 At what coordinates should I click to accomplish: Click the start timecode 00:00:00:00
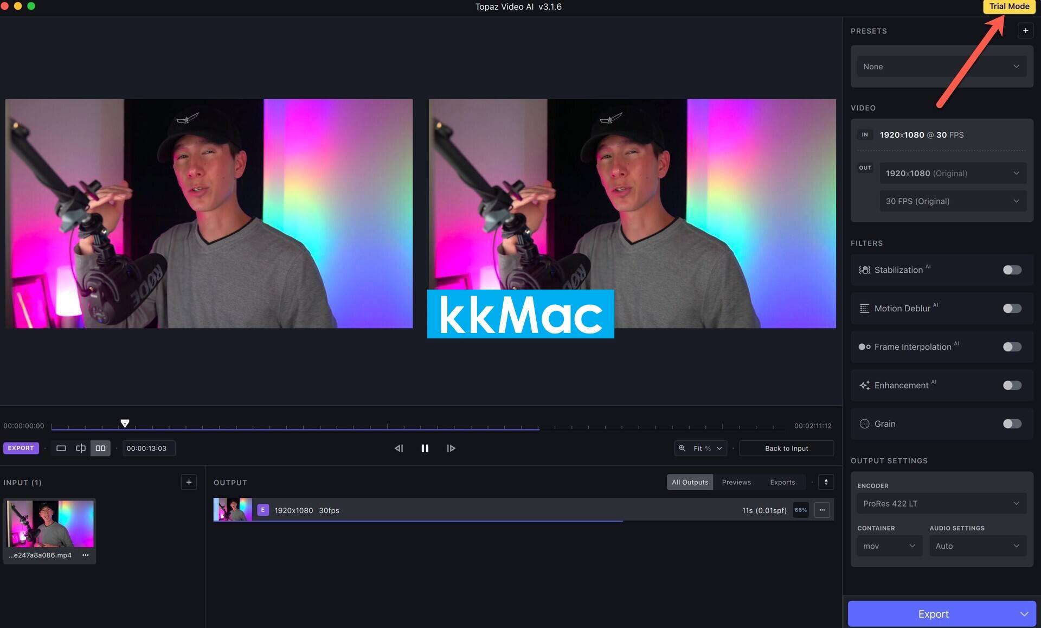pos(24,426)
